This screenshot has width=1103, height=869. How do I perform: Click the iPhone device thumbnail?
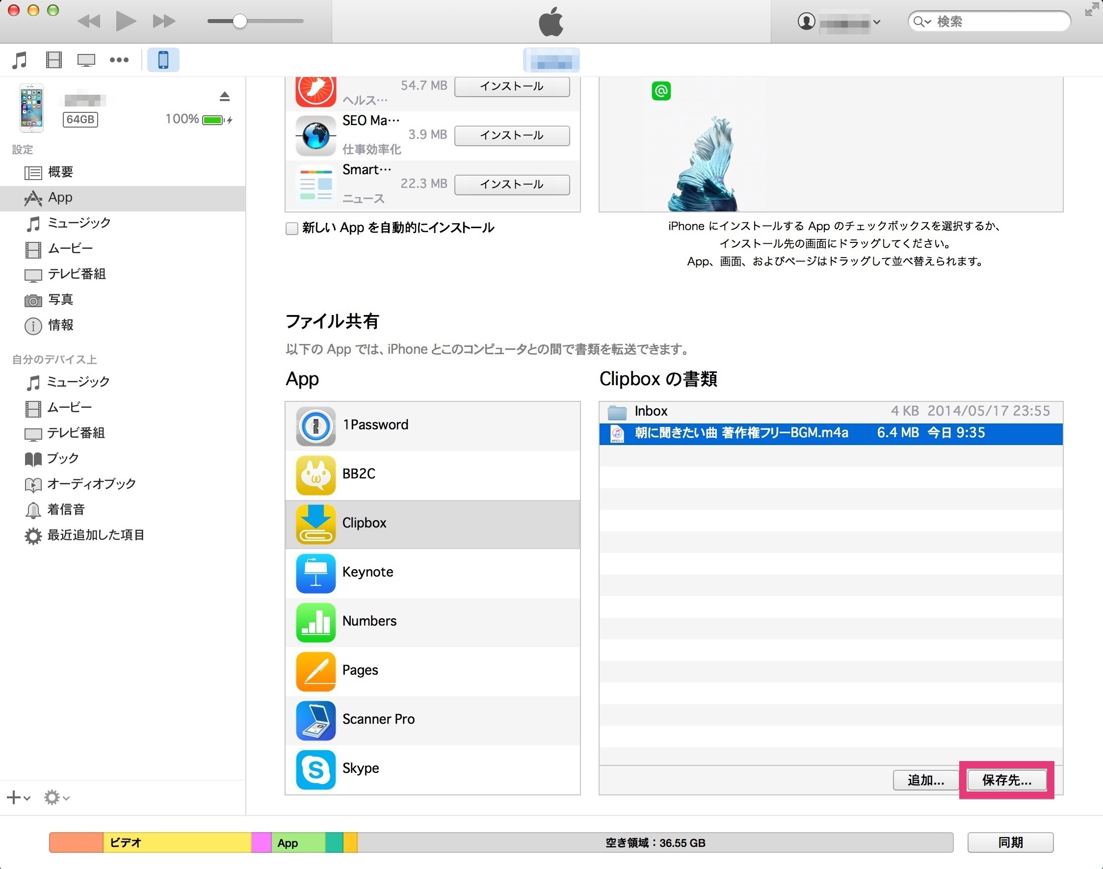tap(31, 108)
